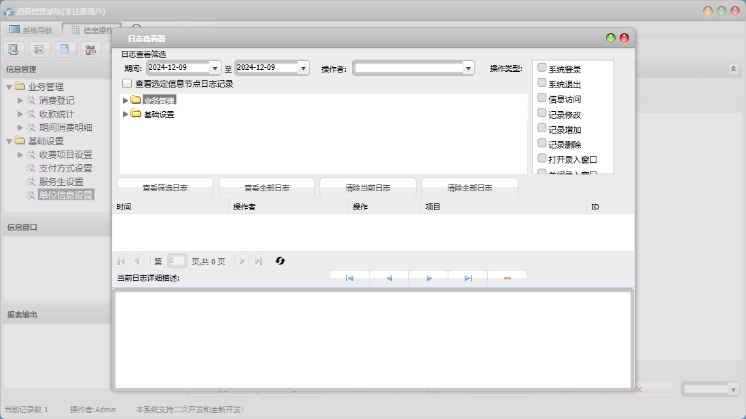Check the 系统退出 operation type
Viewport: 746px width, 419px height.
(542, 83)
